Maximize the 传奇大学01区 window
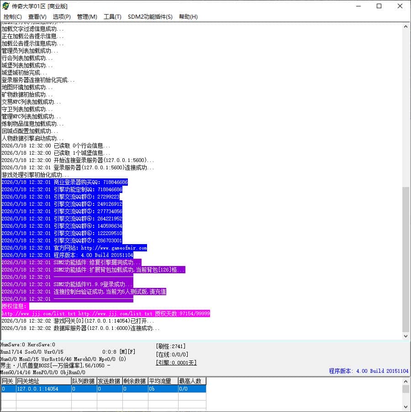411x412 pixels. point(379,6)
